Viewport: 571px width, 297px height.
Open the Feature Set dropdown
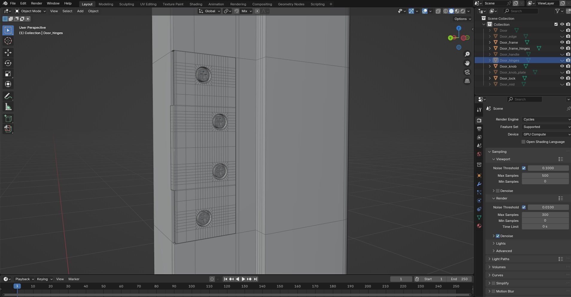(x=546, y=127)
